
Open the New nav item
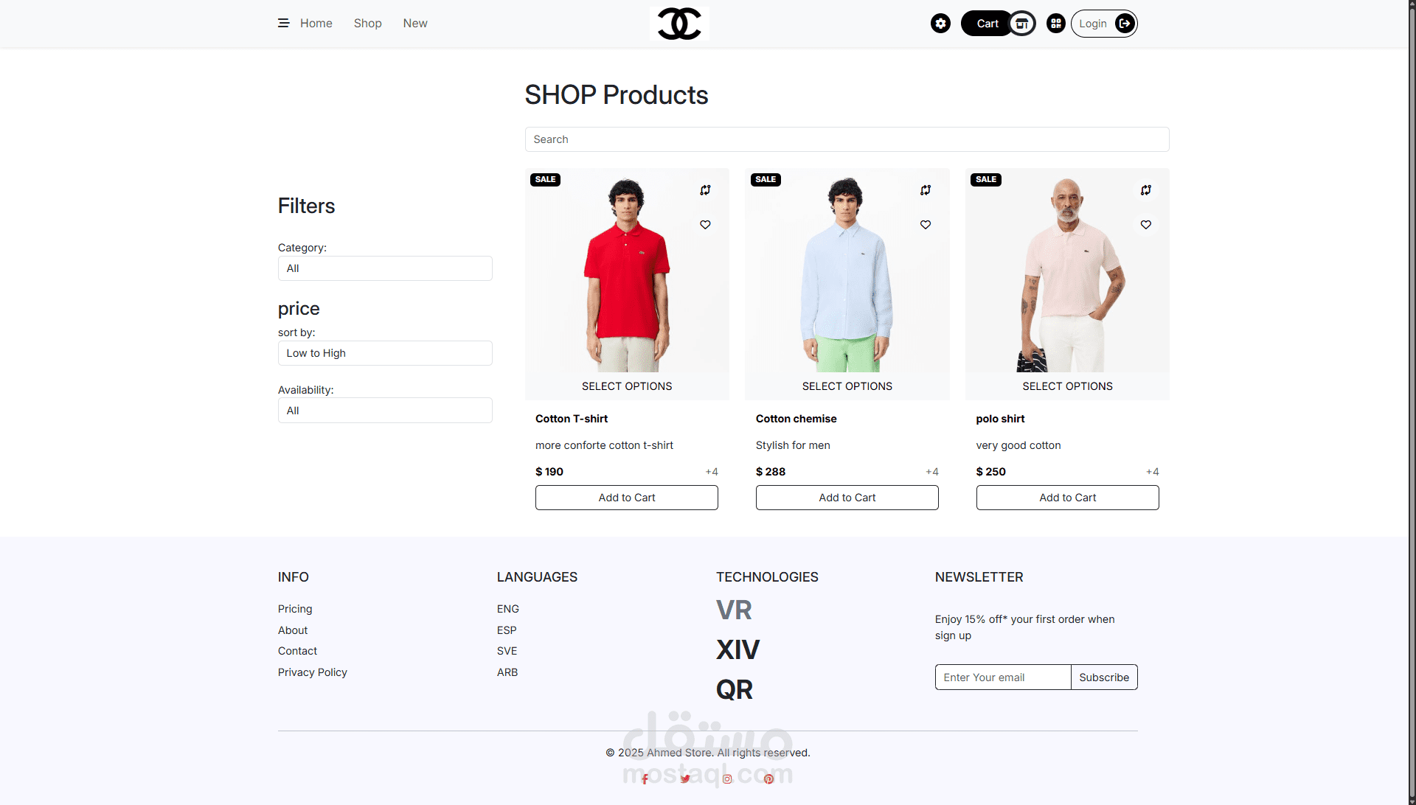pyautogui.click(x=415, y=24)
